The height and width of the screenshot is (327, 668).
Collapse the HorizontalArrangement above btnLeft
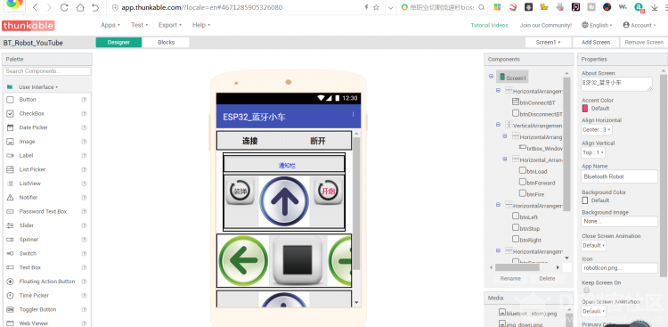498,205
